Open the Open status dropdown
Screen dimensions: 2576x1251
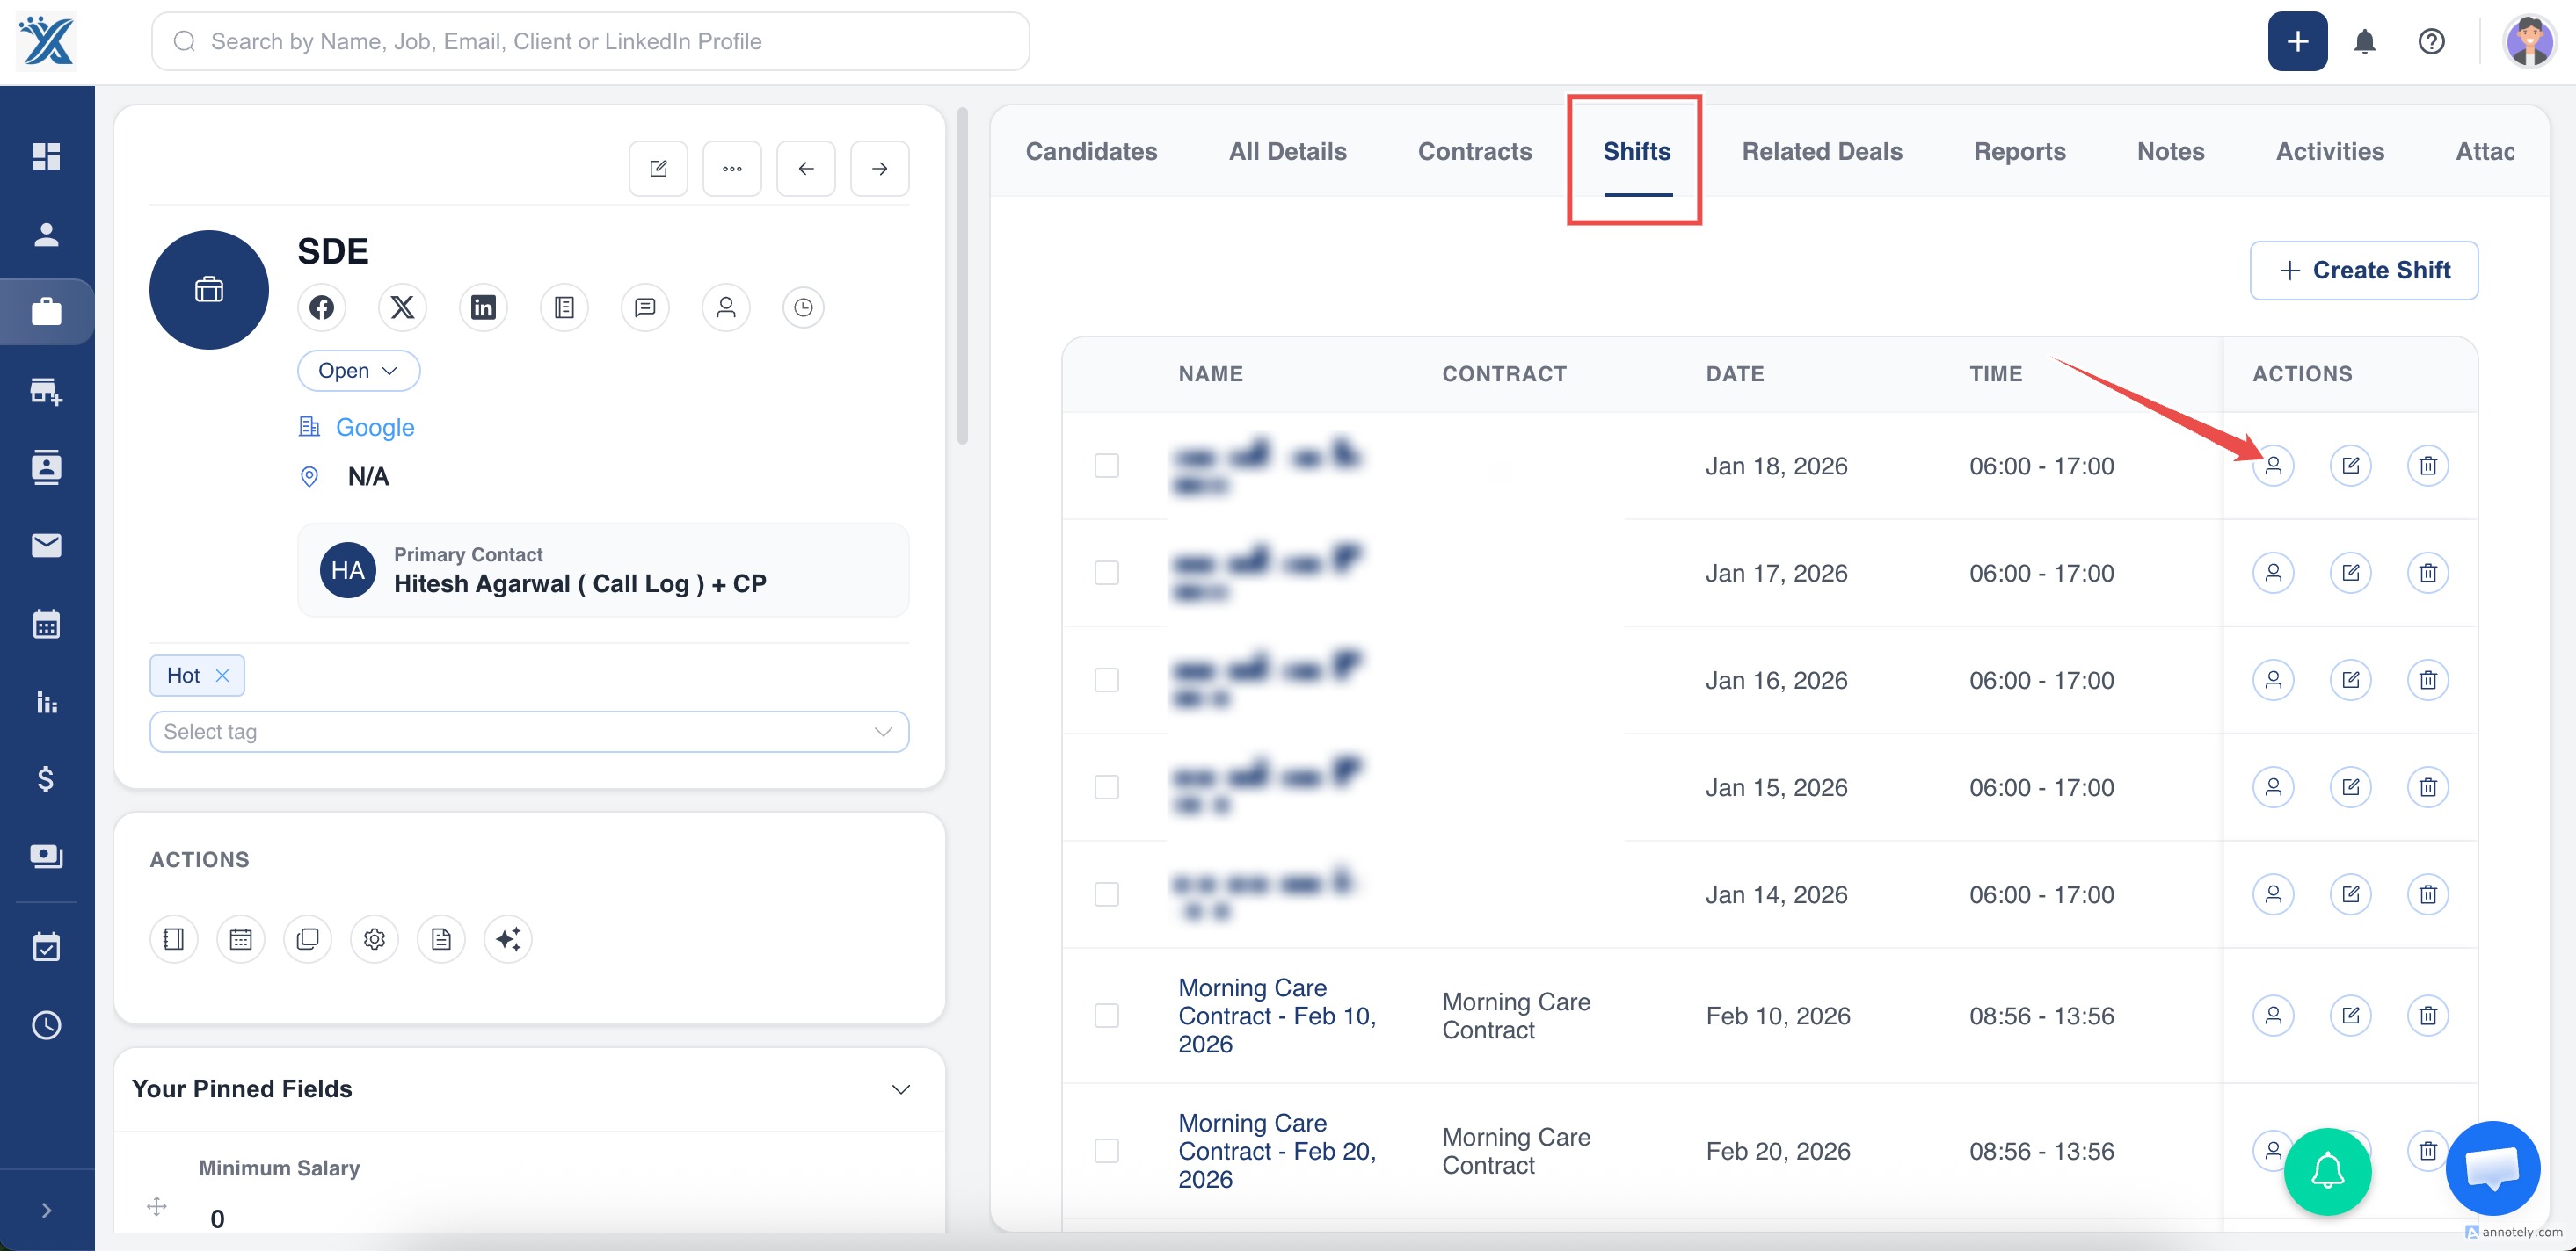(x=358, y=371)
